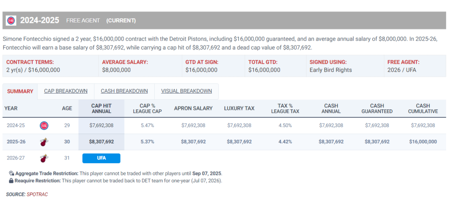Image resolution: width=449 pixels, height=208 pixels.
Task: Click the Luxury Tax column header
Action: click(x=239, y=108)
